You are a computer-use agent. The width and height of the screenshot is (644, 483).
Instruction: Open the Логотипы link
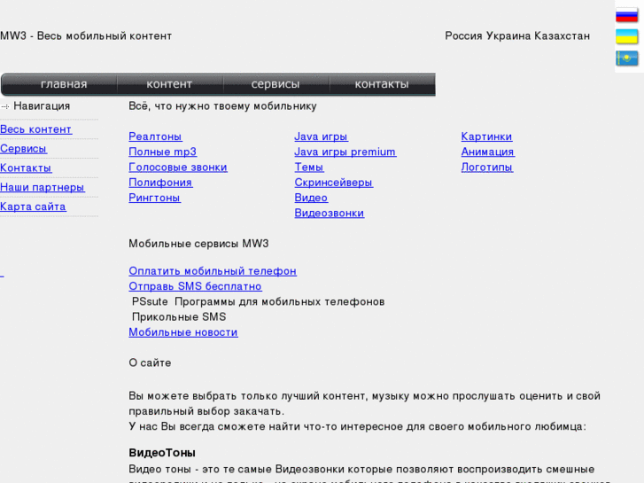(x=486, y=167)
